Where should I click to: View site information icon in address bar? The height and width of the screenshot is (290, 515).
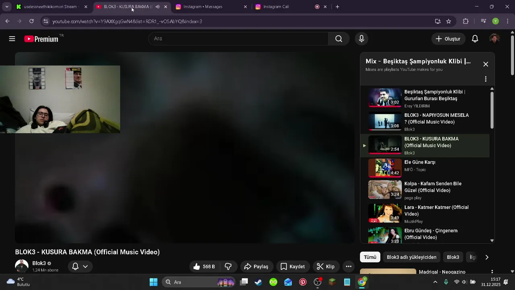(45, 21)
